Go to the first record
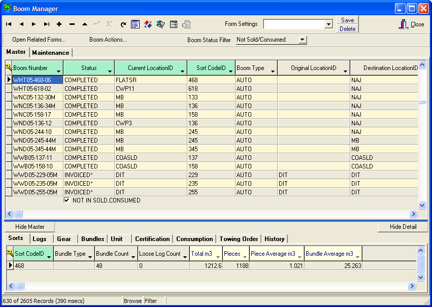Viewport: 432px width, 307px height. point(9,24)
